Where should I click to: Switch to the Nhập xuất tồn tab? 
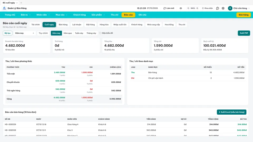(120, 25)
